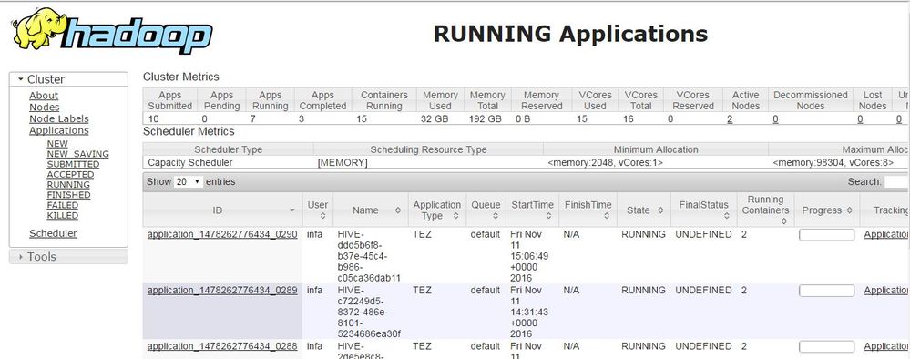Click Containers Running value 15
The width and height of the screenshot is (910, 359).
pos(363,119)
